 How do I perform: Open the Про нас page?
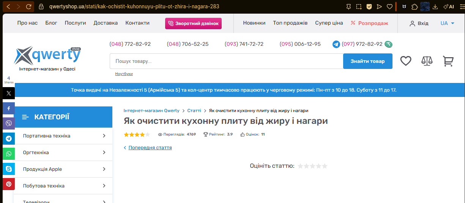(27, 23)
